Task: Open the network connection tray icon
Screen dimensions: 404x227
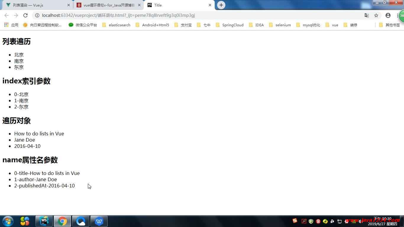Action: [x=340, y=221]
